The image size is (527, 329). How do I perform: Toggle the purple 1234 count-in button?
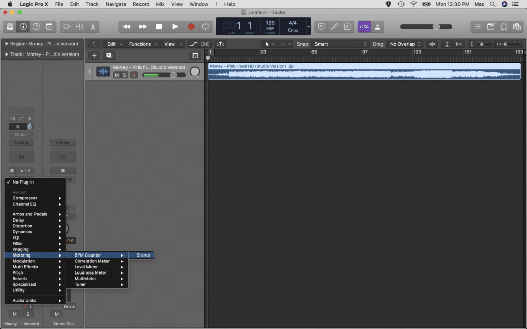[364, 26]
